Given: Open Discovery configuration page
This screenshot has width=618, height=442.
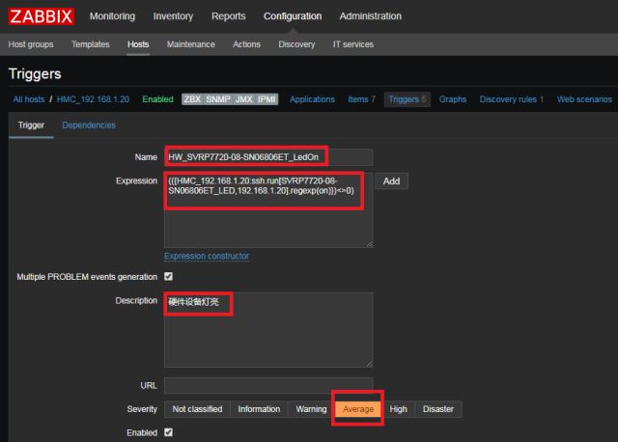Looking at the screenshot, I should tap(296, 44).
